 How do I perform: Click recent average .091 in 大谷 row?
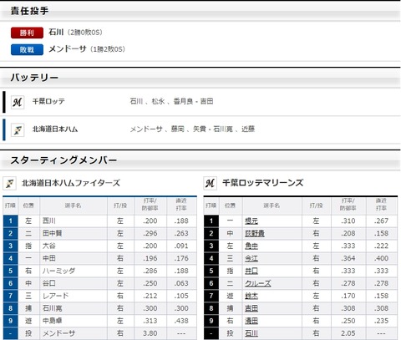tap(181, 246)
